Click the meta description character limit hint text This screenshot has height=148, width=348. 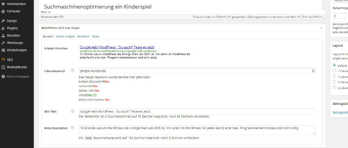point(139,138)
